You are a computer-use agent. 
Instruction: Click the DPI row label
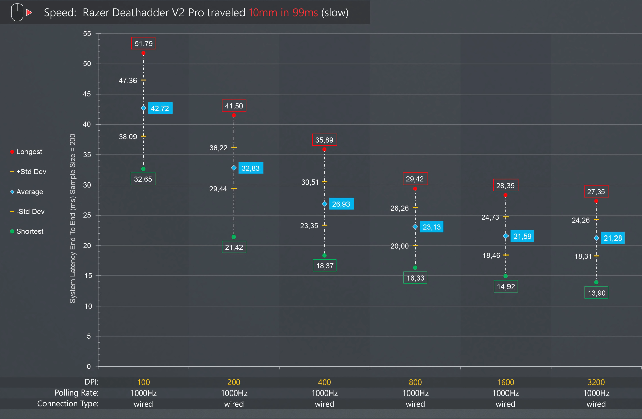(91, 382)
